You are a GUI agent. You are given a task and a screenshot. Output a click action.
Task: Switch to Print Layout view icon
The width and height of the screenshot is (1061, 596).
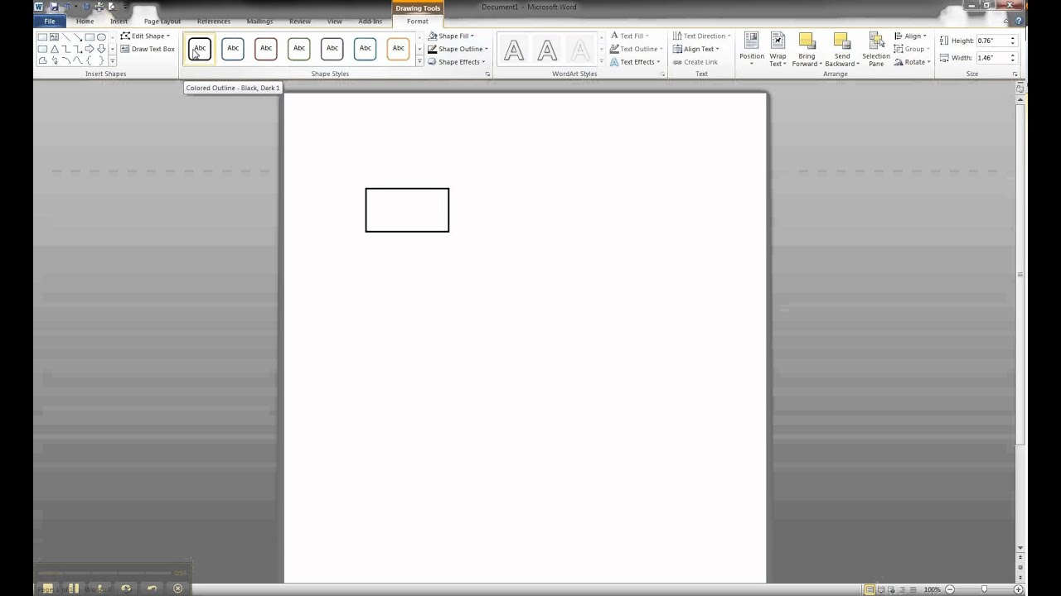pyautogui.click(x=870, y=589)
